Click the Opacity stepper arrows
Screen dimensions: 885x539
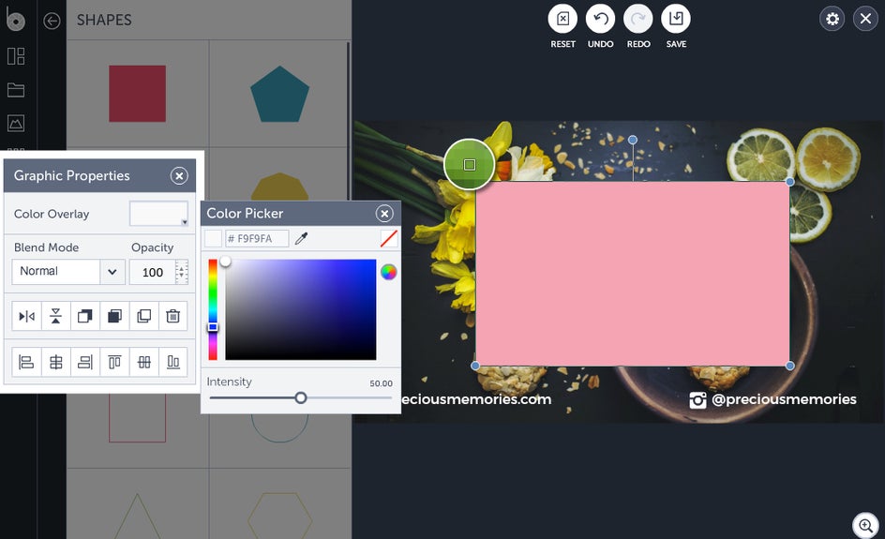click(x=181, y=272)
